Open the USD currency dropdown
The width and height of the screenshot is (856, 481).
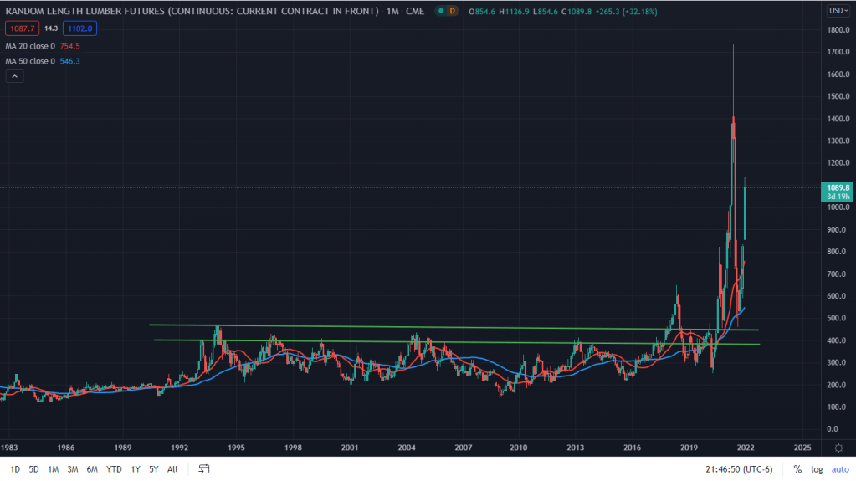pyautogui.click(x=837, y=11)
